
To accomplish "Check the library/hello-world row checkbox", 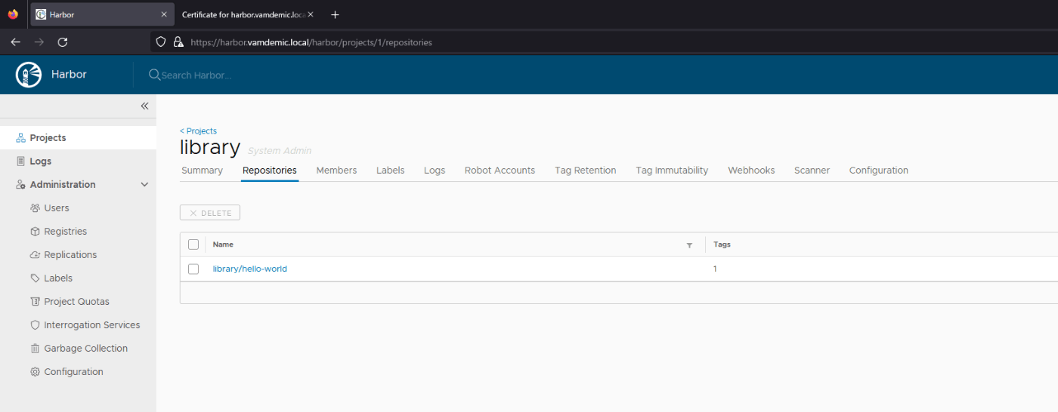I will tap(193, 269).
